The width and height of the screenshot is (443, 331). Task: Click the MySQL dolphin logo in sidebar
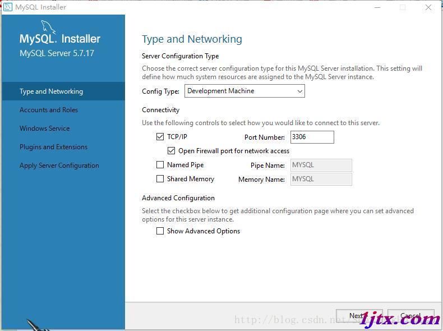point(48,27)
